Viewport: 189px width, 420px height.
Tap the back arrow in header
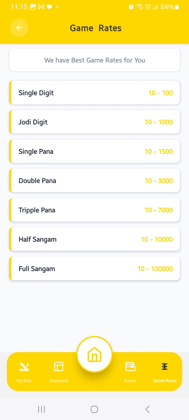point(19,28)
